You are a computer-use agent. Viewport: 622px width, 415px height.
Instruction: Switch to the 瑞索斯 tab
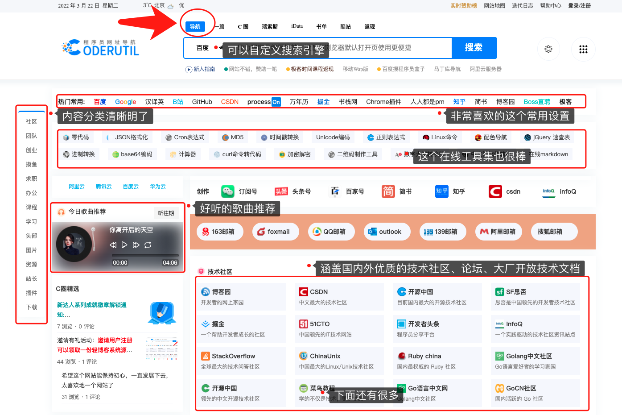click(270, 27)
